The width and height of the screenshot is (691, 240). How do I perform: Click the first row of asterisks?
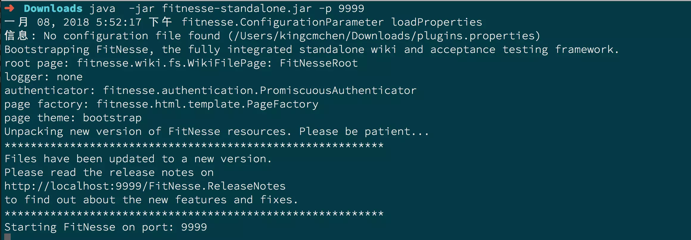point(194,145)
